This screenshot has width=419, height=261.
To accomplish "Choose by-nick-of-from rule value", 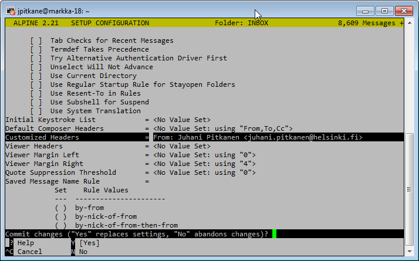I will point(60,217).
